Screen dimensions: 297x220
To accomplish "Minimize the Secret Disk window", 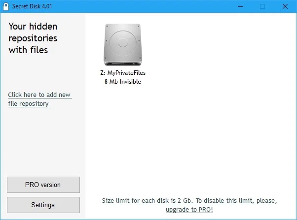I will pos(239,6).
